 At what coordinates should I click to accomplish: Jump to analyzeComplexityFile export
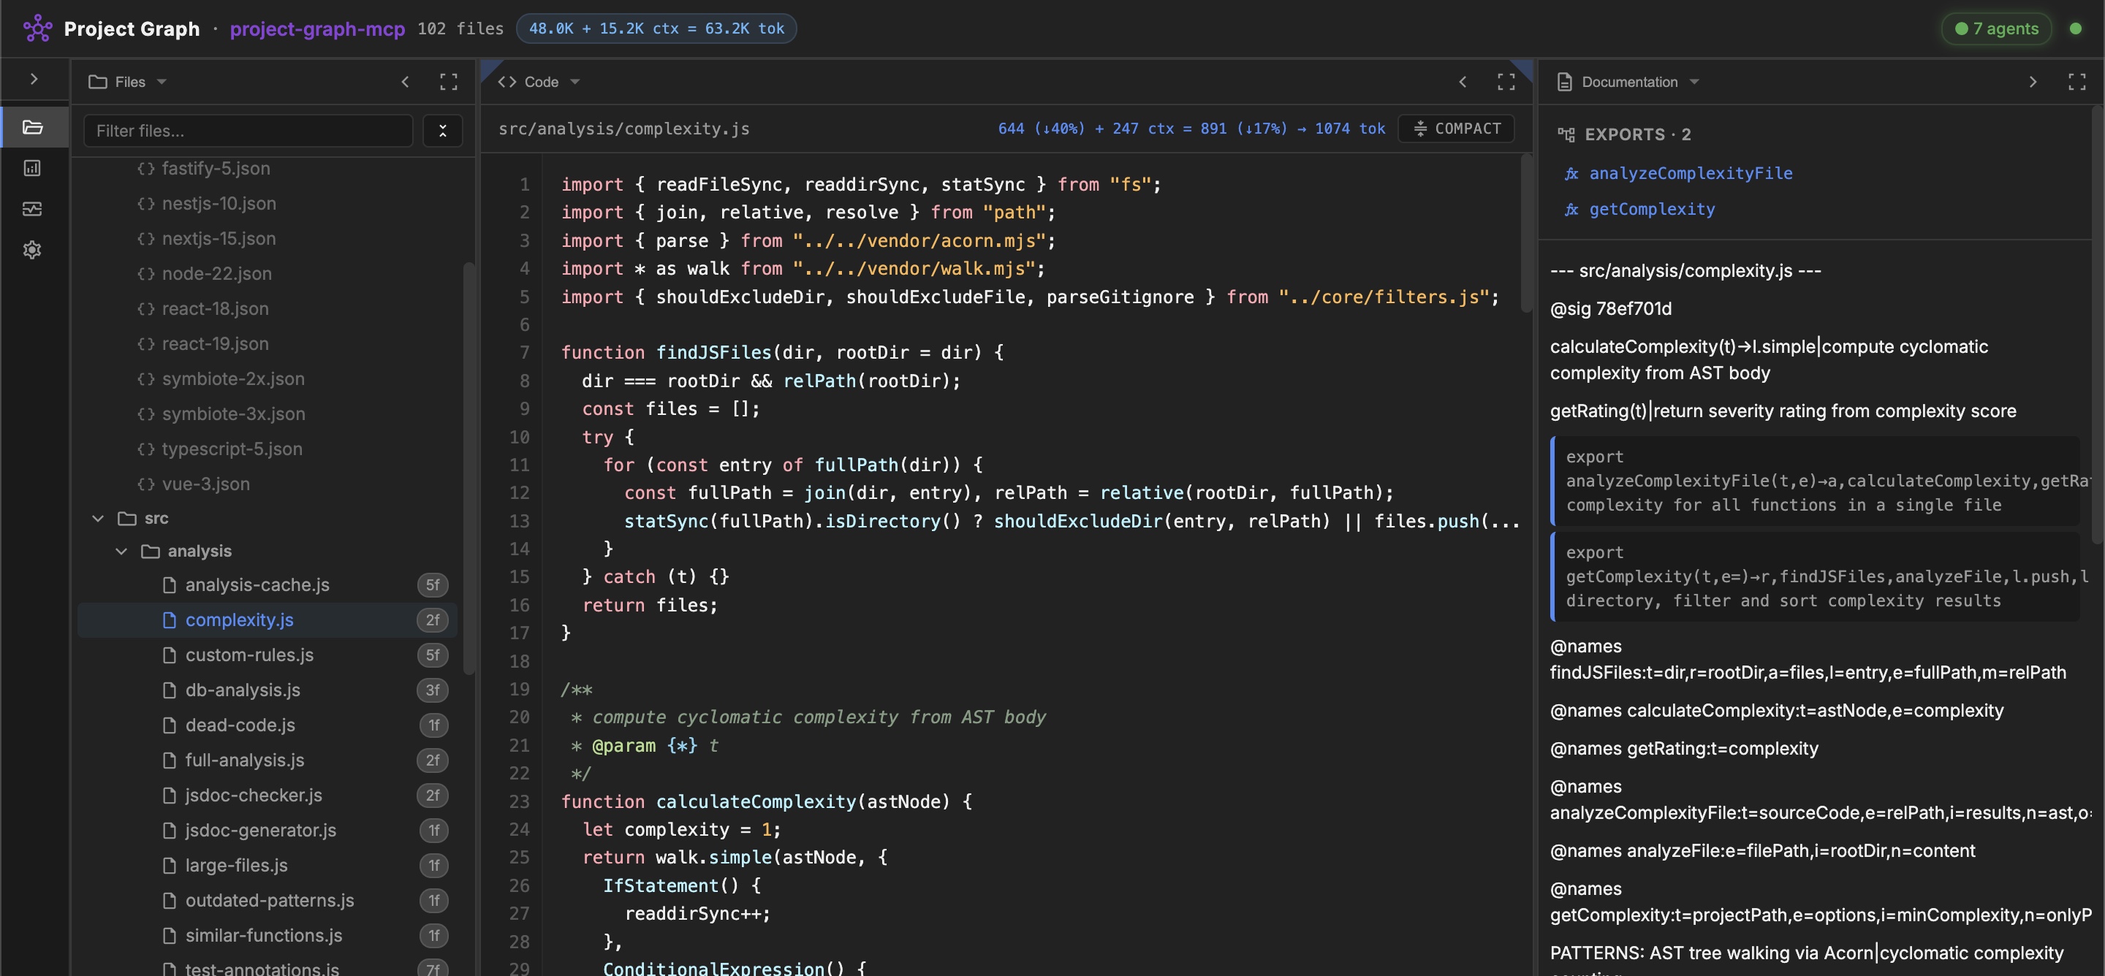click(x=1690, y=173)
